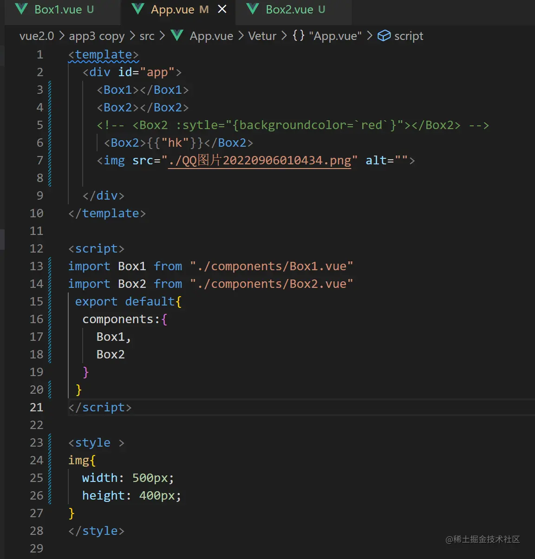This screenshot has width=535, height=559.
Task: Click line number 21 in the gutter
Action: coord(37,408)
